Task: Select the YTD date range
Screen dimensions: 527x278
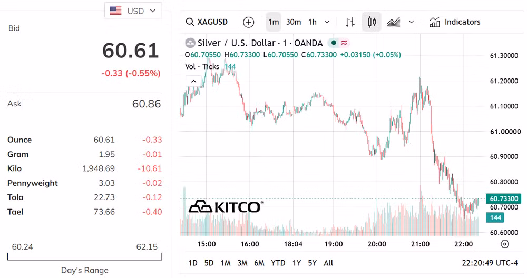Action: (x=278, y=263)
